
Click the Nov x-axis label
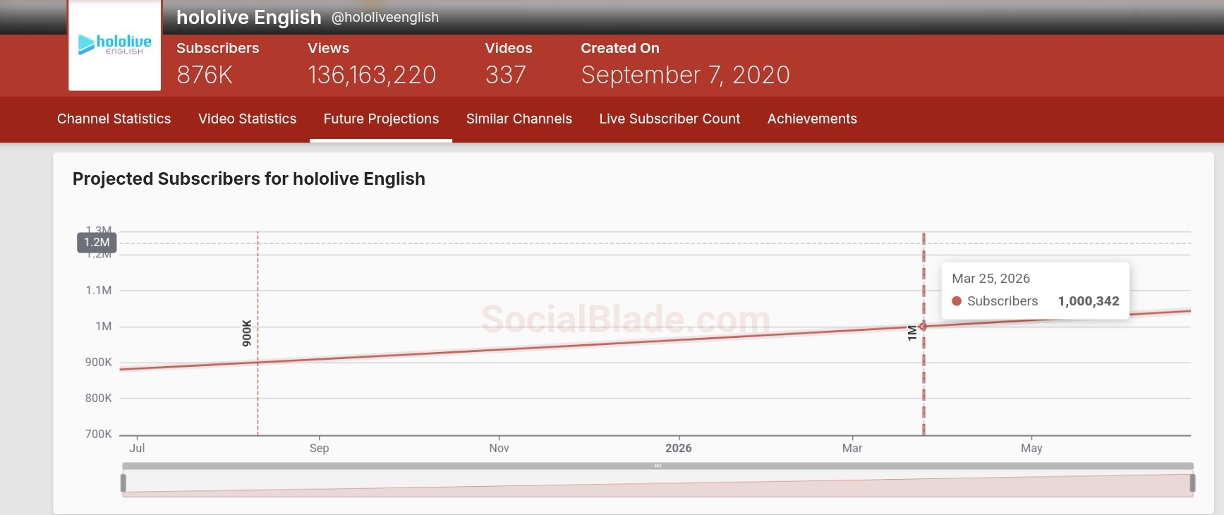point(499,448)
